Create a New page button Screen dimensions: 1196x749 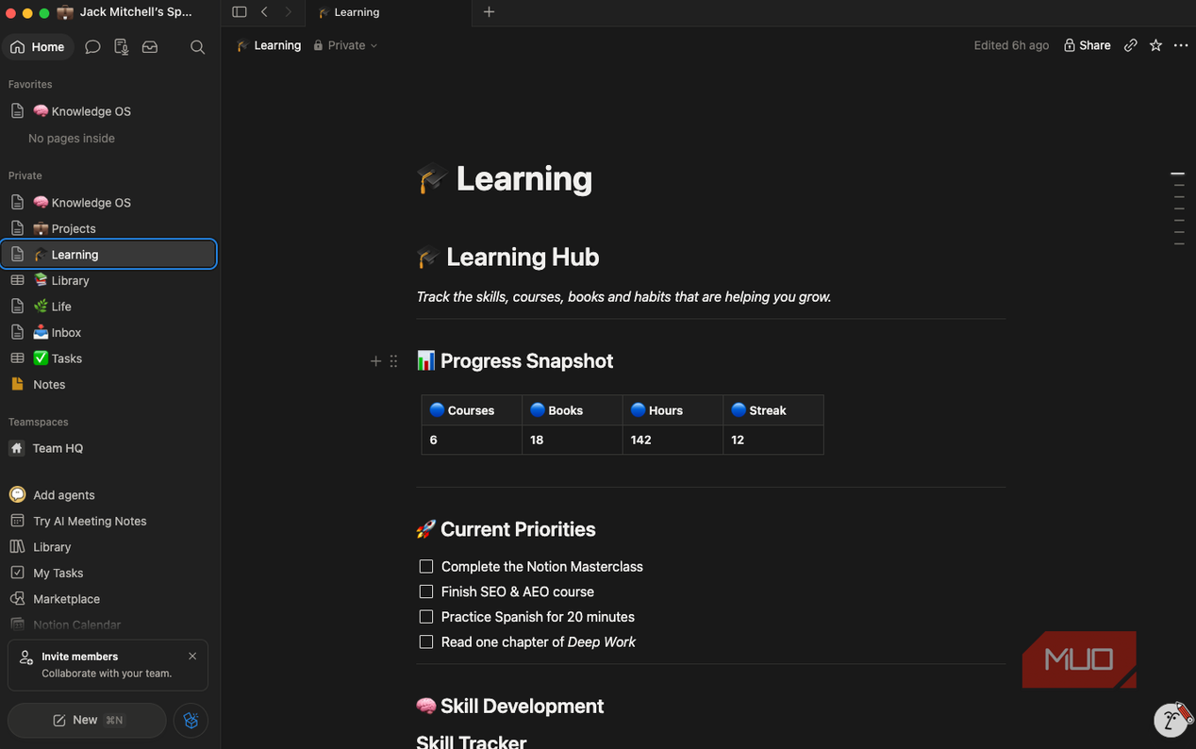pyautogui.click(x=87, y=720)
